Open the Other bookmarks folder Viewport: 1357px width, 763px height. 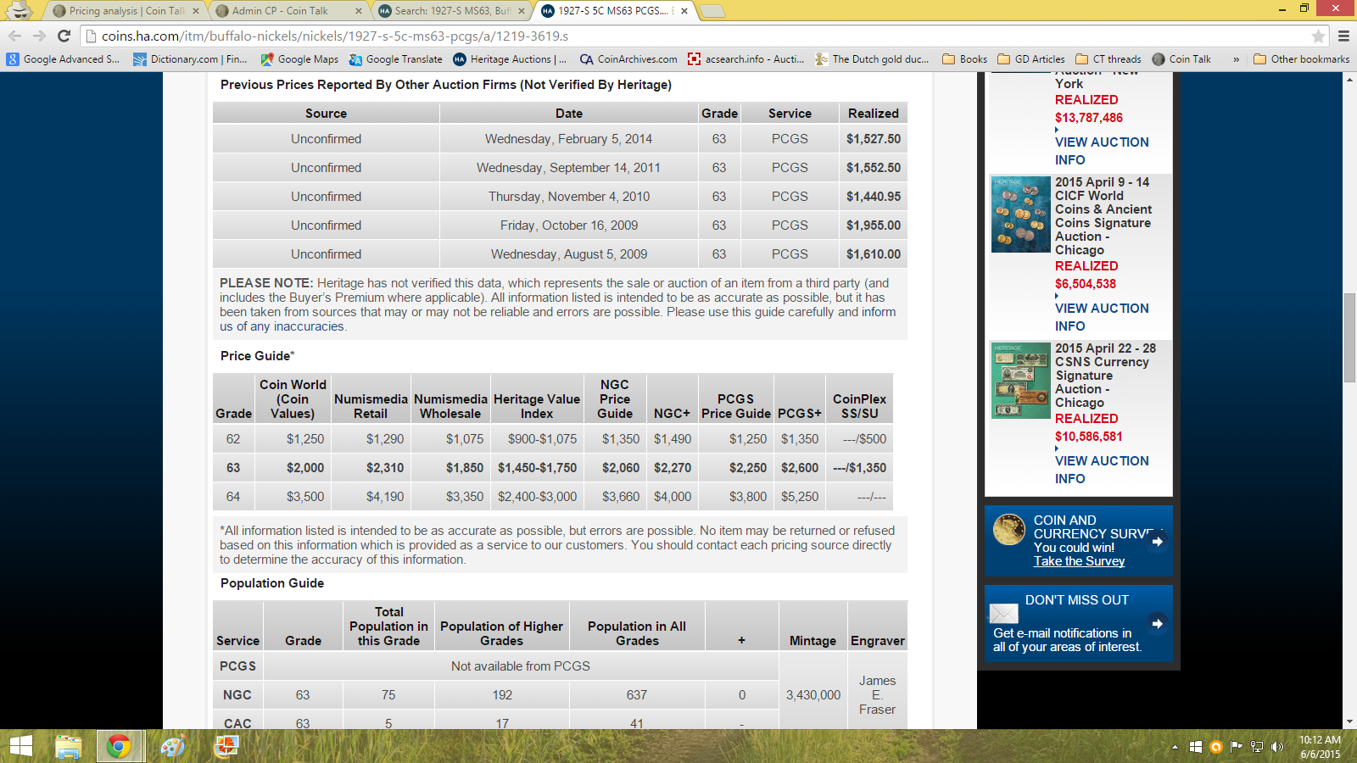[x=1301, y=59]
